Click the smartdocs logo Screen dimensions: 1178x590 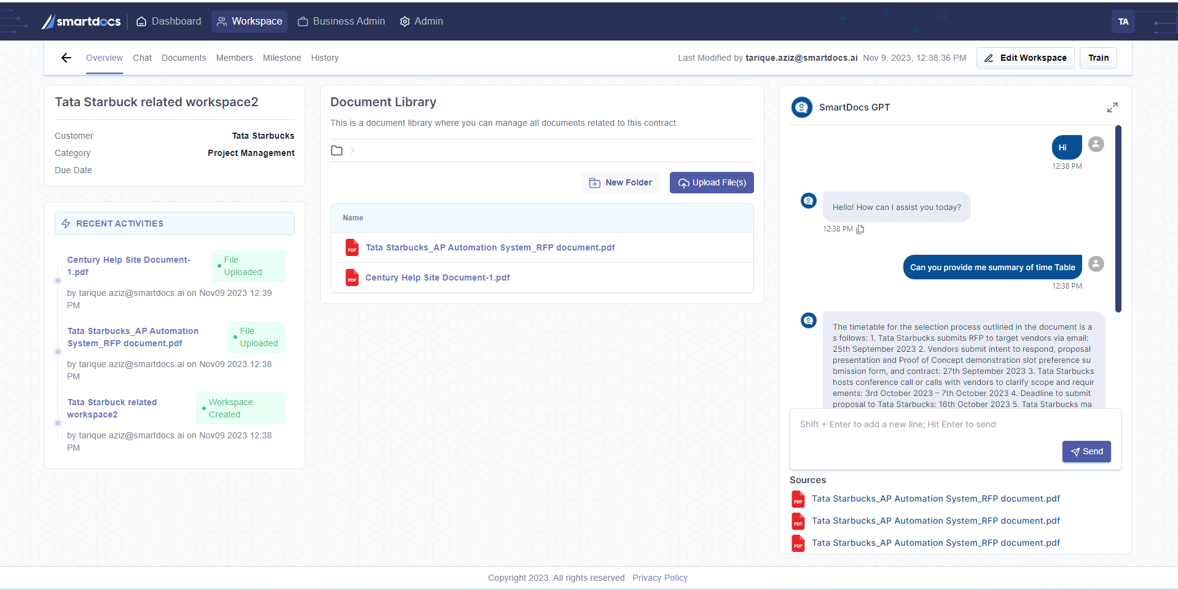coord(81,21)
